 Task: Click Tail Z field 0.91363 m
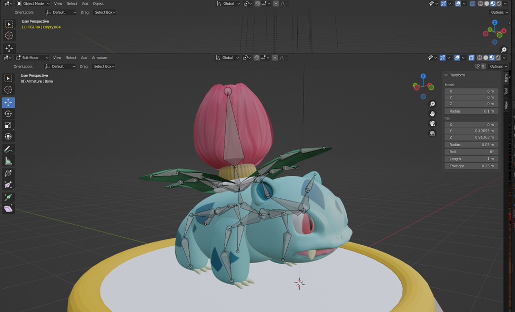coord(471,137)
